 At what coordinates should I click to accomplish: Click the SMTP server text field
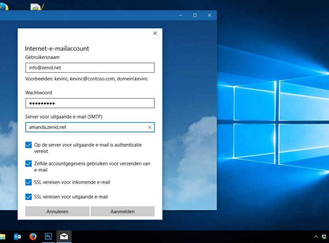[x=90, y=127]
